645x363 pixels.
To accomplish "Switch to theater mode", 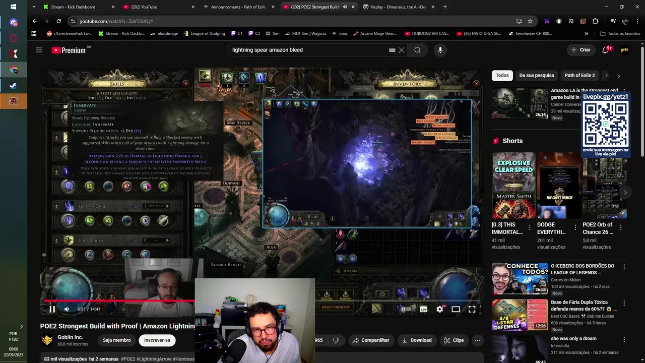I will (456, 309).
